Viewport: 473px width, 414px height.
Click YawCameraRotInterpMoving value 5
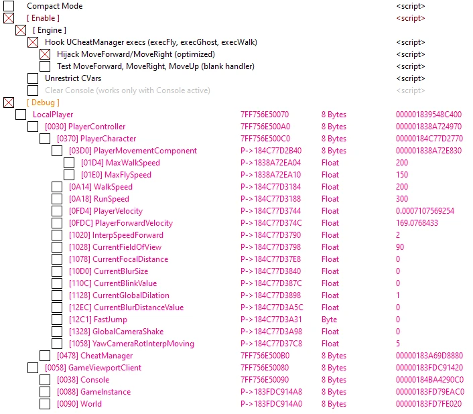tap(398, 344)
